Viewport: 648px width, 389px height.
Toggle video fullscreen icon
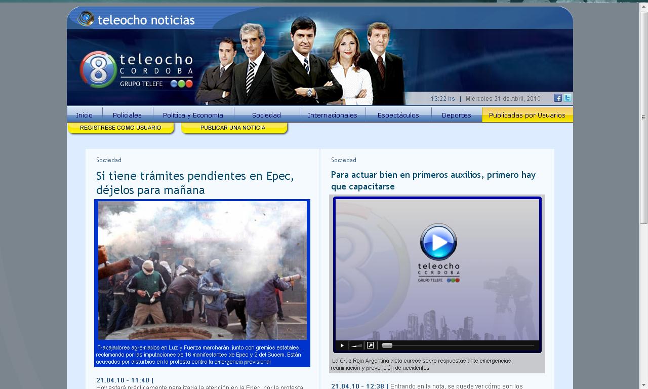(370, 345)
